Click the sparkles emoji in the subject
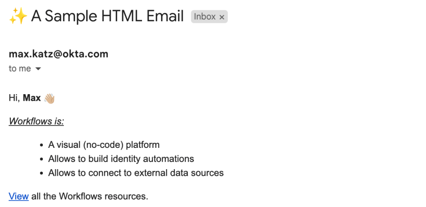 (18, 17)
